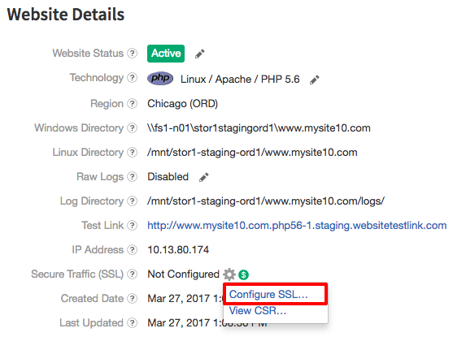Click the Not Configured SSL status text
Image resolution: width=453 pixels, height=337 pixels.
coord(184,274)
